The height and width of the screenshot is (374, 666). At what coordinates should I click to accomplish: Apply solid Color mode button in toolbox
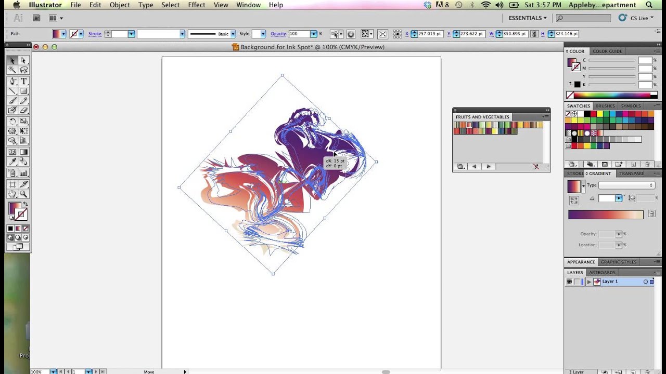tap(10, 229)
